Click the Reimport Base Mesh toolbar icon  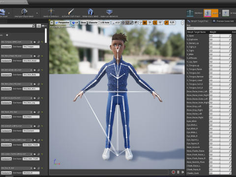[x=24, y=12]
